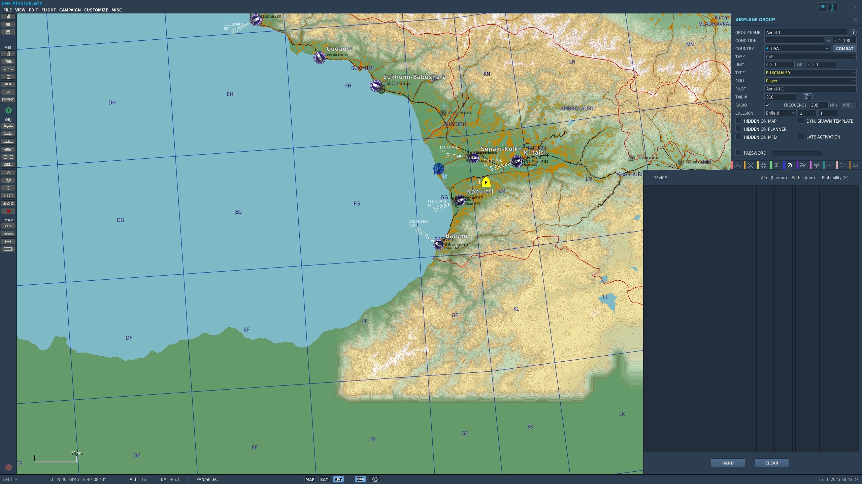Expand the Skill Player dropdown
This screenshot has height=484, width=862.
pos(810,81)
